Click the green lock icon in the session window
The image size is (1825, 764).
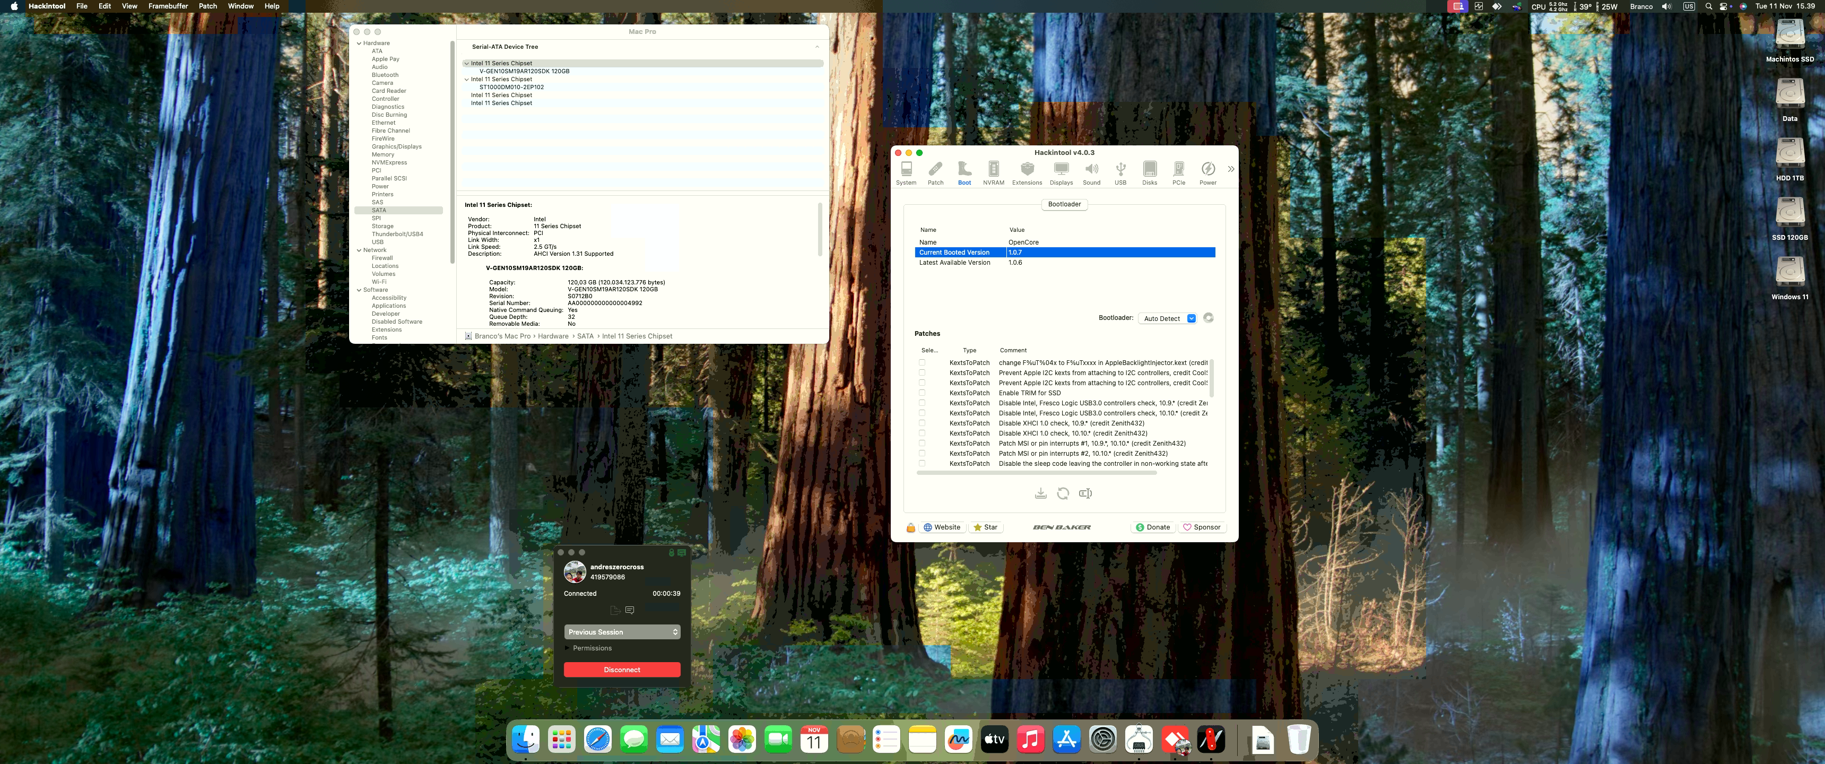671,553
